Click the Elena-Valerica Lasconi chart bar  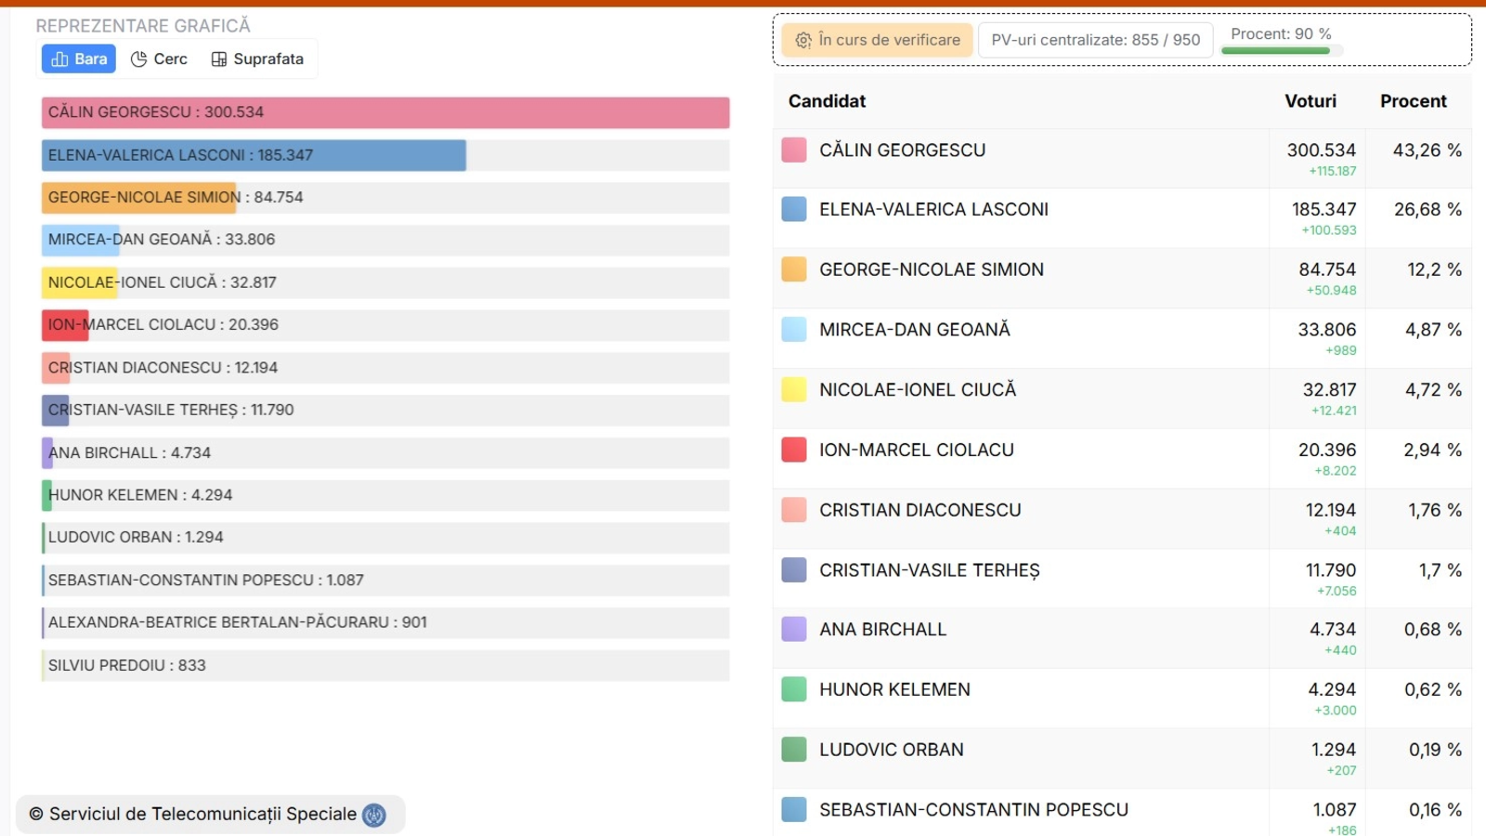pos(254,155)
